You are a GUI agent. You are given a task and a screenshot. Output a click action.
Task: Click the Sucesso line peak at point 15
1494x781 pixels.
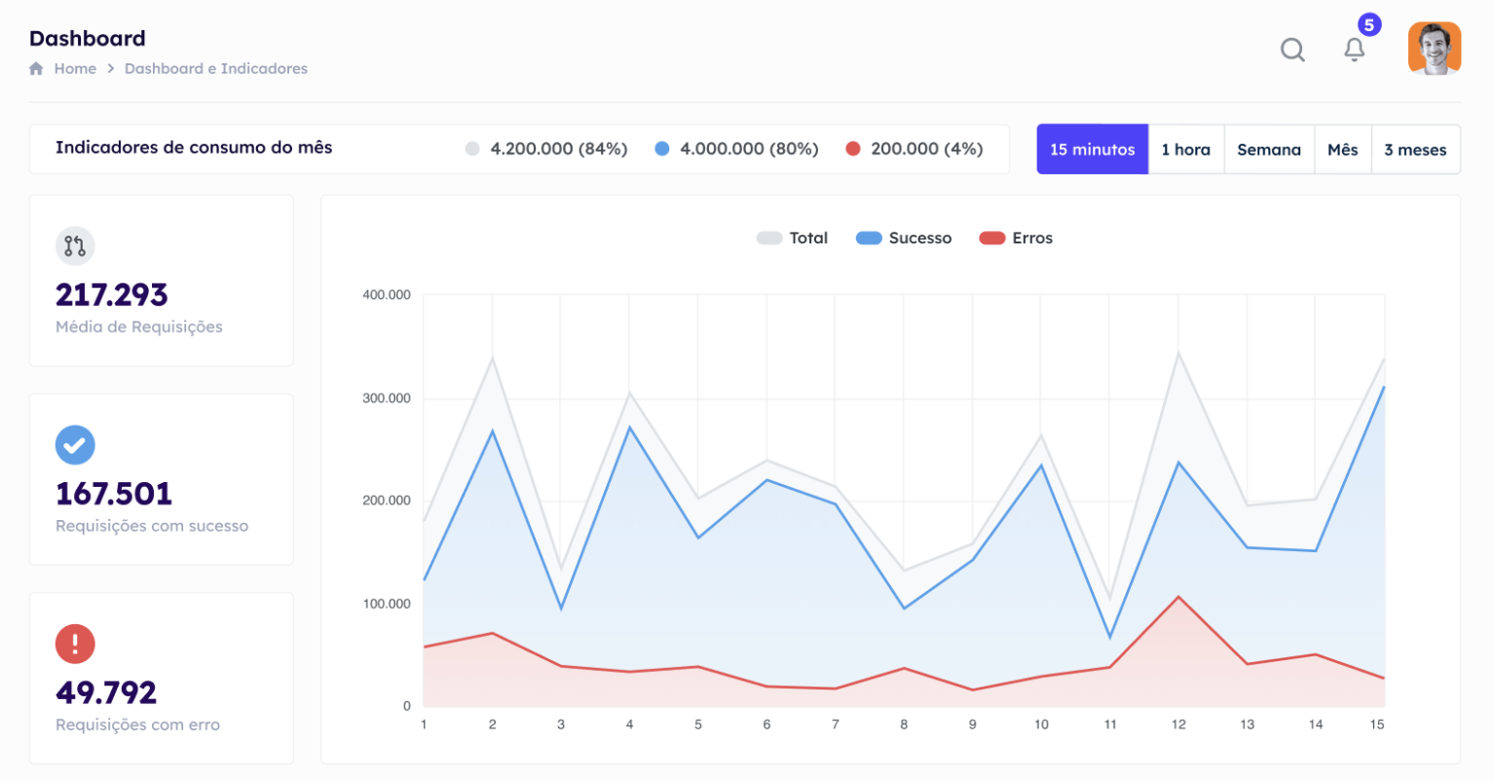1384,387
